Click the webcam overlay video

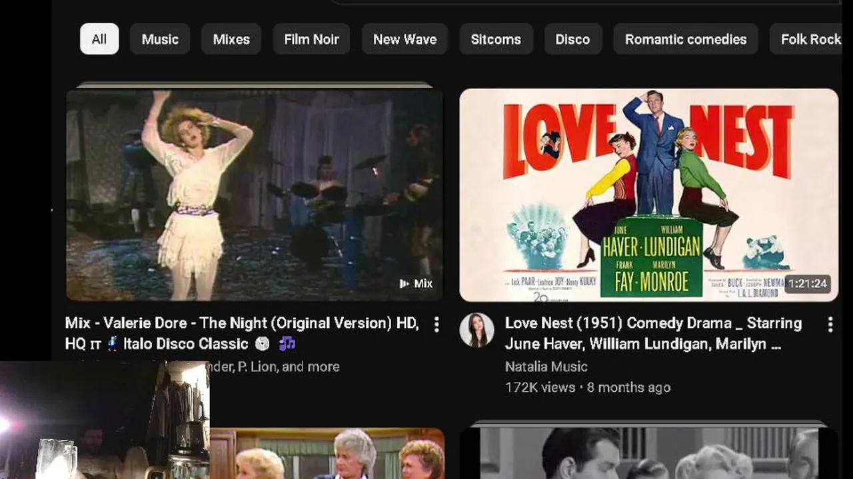pos(105,420)
